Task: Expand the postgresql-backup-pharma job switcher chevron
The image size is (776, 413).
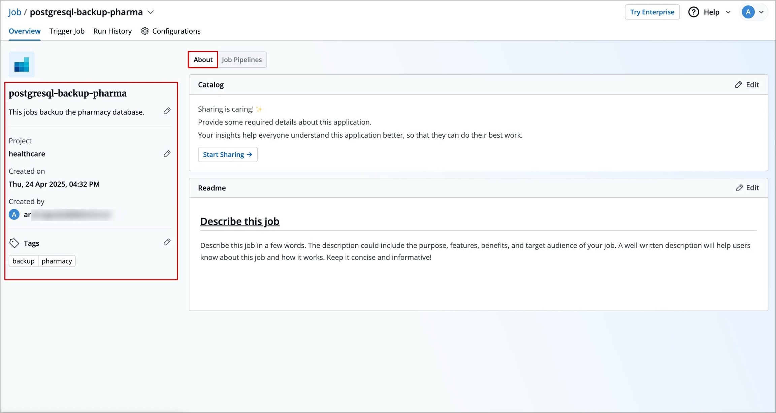Action: tap(151, 12)
